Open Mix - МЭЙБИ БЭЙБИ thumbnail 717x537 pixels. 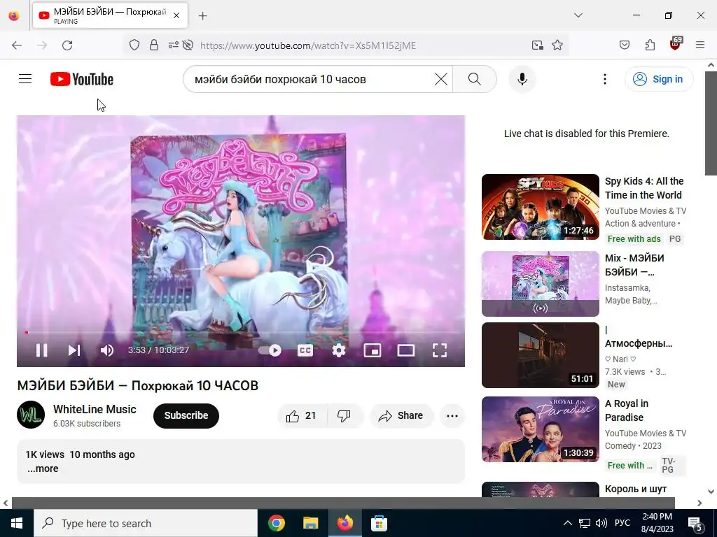click(540, 284)
